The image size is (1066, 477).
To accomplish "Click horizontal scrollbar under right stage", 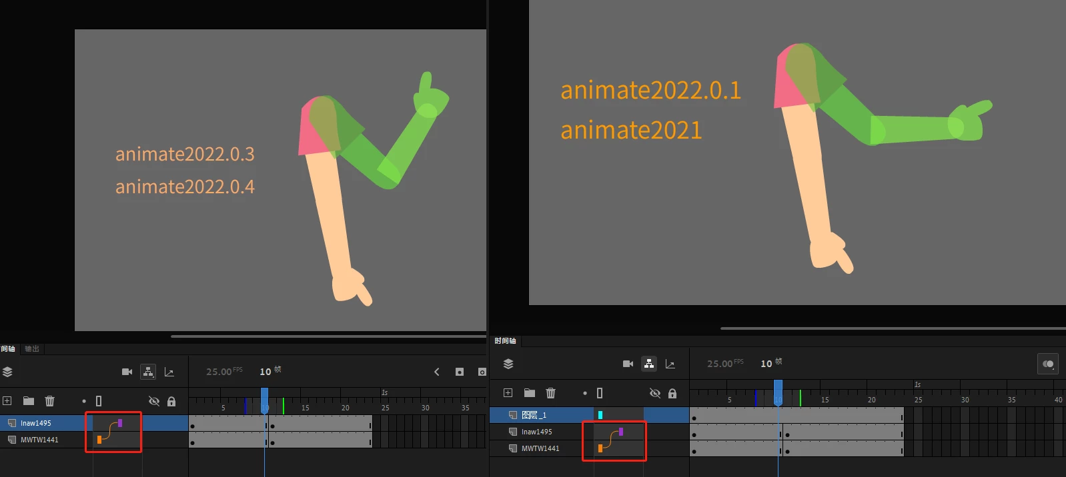I will coord(893,328).
